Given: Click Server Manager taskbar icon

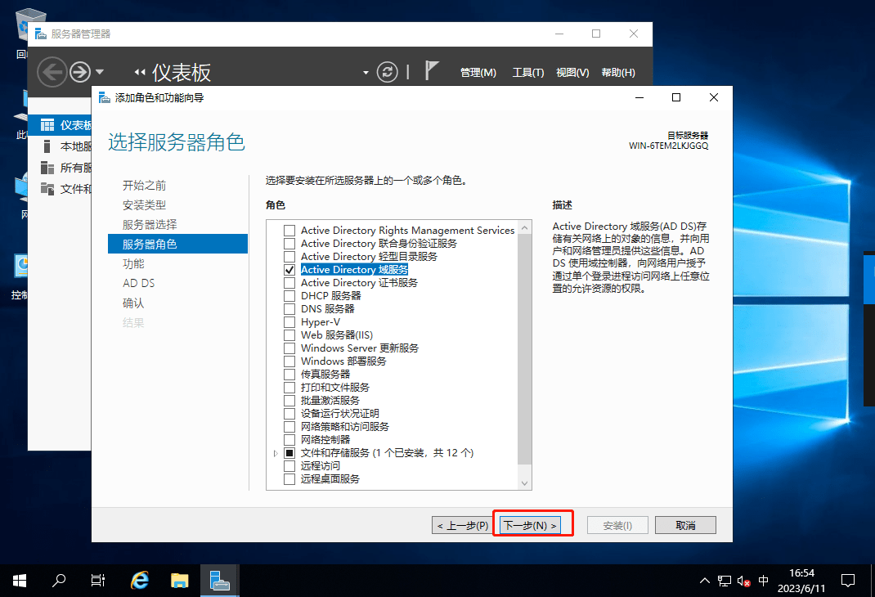Looking at the screenshot, I should 220,581.
